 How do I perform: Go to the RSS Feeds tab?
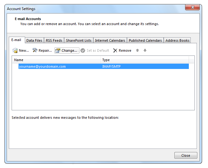coord(54,40)
